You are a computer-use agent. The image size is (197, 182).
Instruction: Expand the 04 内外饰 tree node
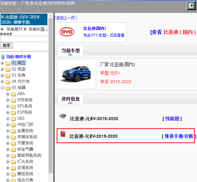point(2,82)
